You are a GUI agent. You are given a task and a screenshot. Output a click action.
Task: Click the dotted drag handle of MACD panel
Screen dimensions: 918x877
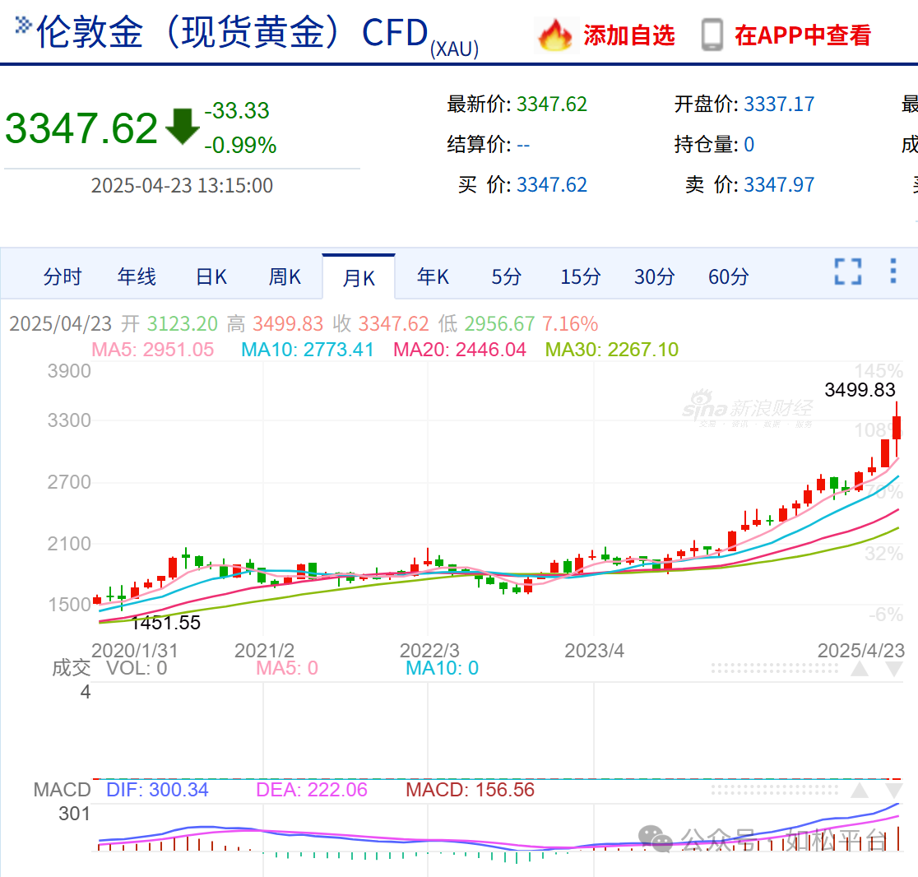click(775, 790)
